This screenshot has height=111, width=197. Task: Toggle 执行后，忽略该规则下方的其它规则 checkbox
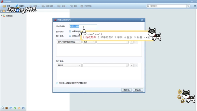click(x=57, y=83)
